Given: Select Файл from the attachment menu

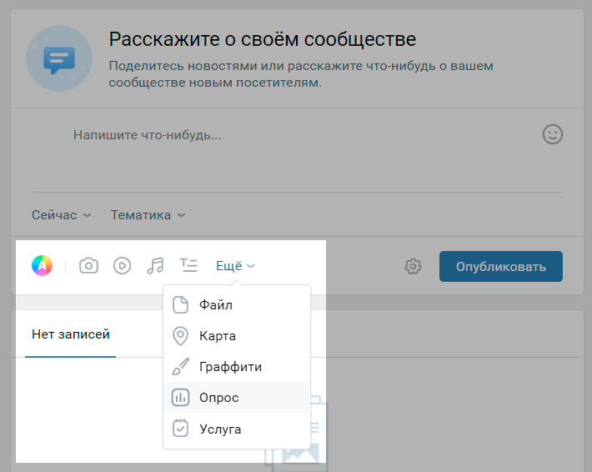Looking at the screenshot, I should click(x=215, y=305).
